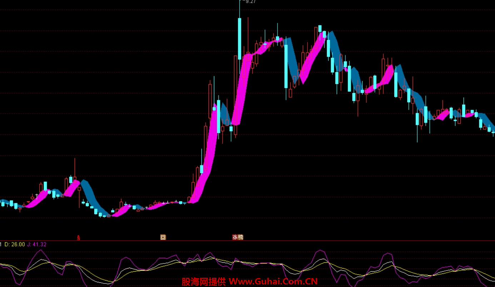Select the 9.27 high price label
Image resolution: width=495 pixels, height=287 pixels.
(251, 2)
